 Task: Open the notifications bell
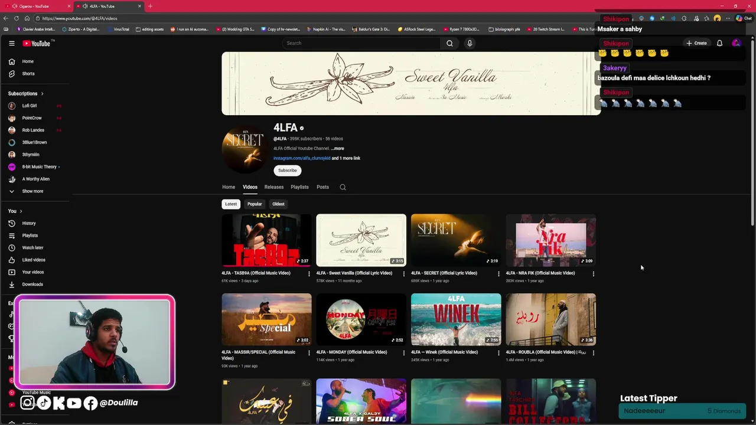tap(719, 43)
